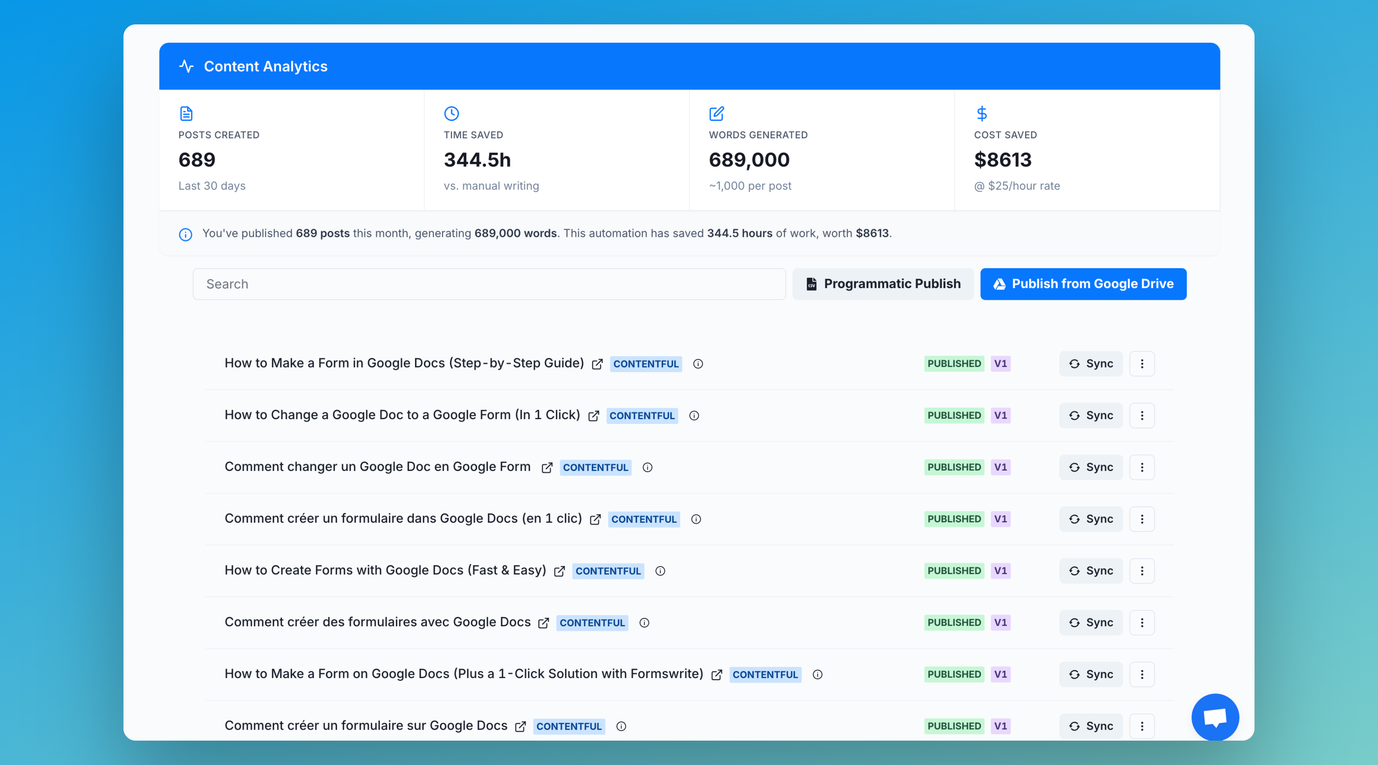This screenshot has width=1378, height=765.
Task: Open external link for 'Comment créer un formulaire sur Google Docs'
Action: (x=520, y=727)
